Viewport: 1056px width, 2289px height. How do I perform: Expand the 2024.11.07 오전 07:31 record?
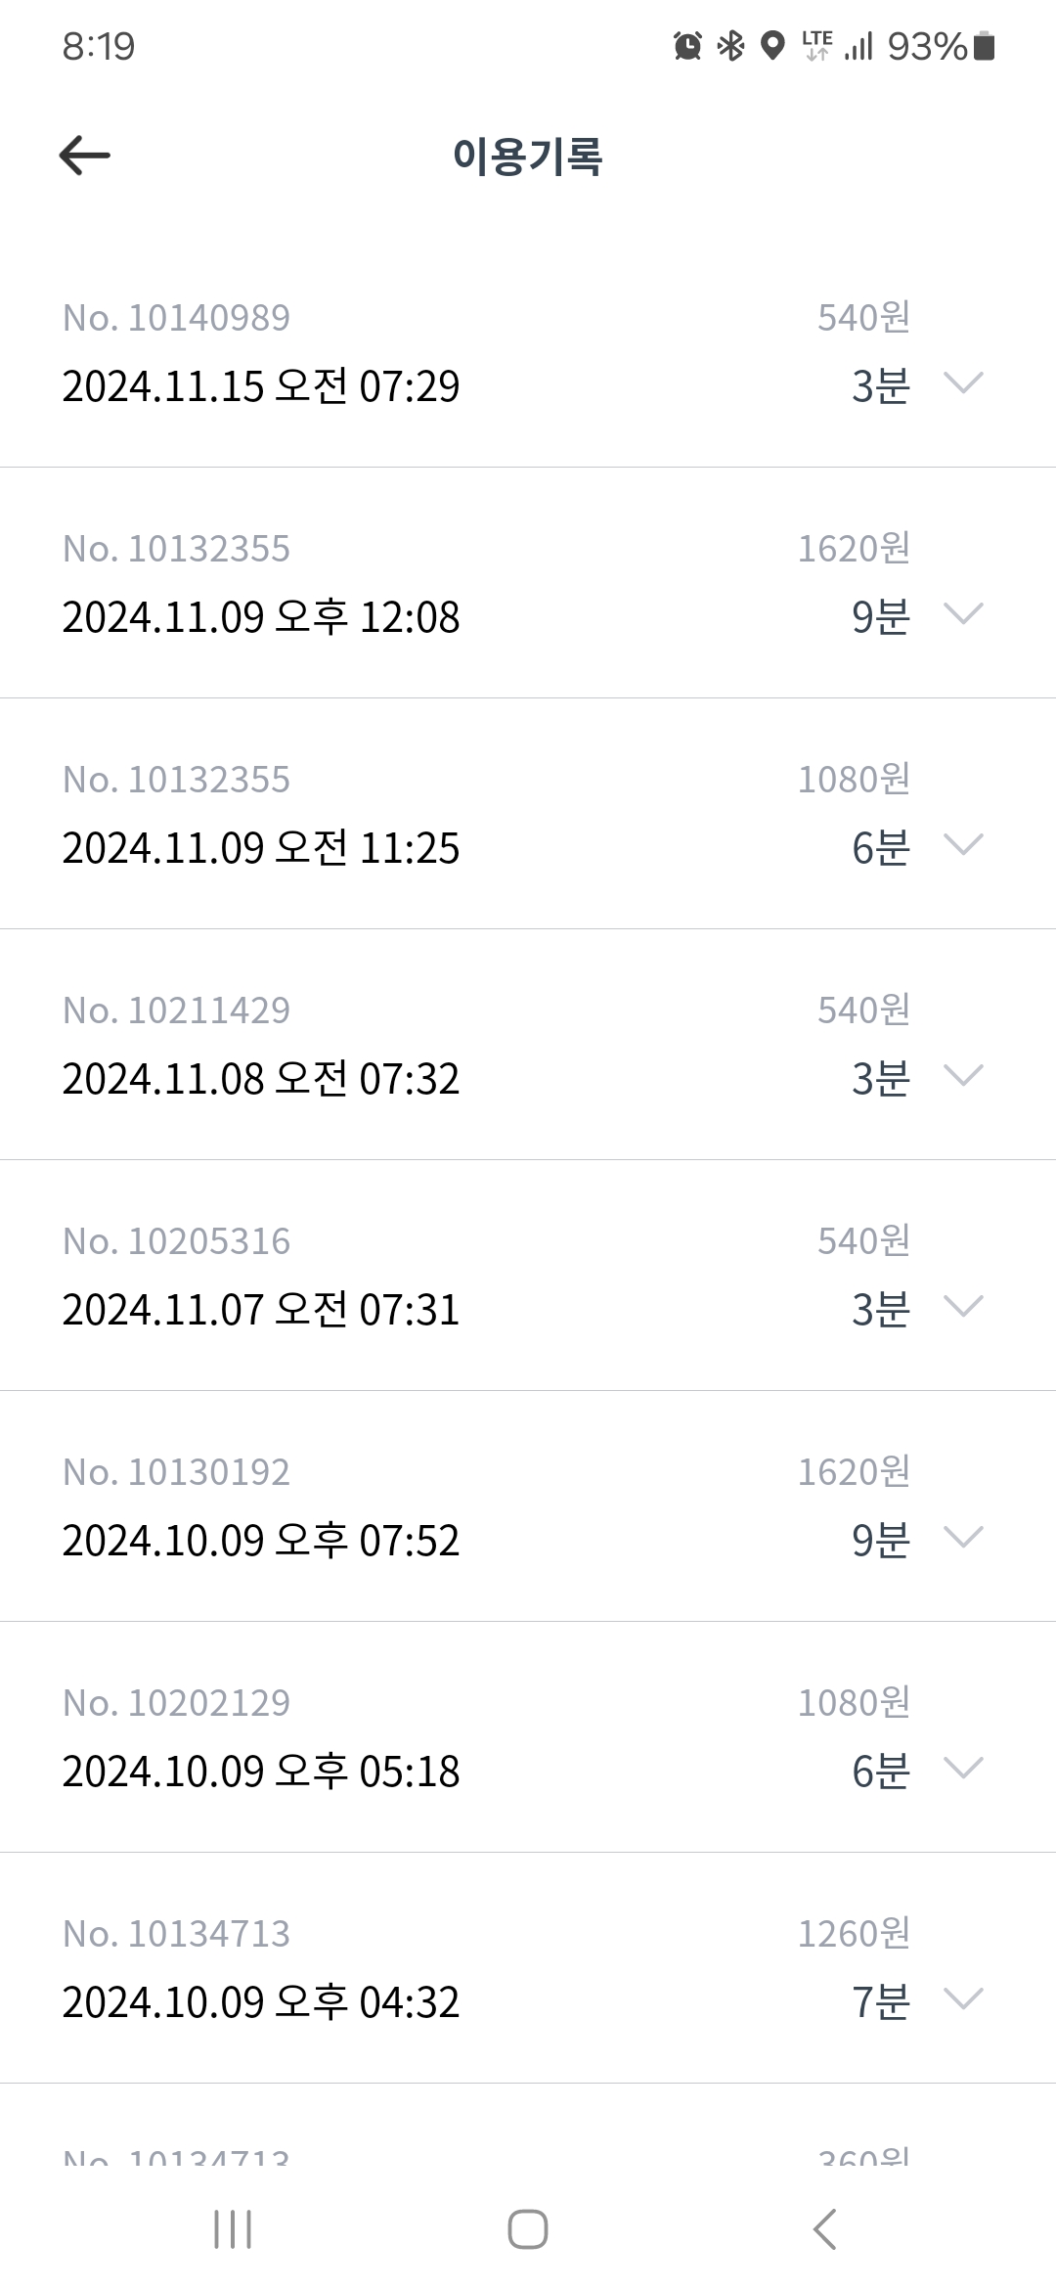pyautogui.click(x=963, y=1307)
